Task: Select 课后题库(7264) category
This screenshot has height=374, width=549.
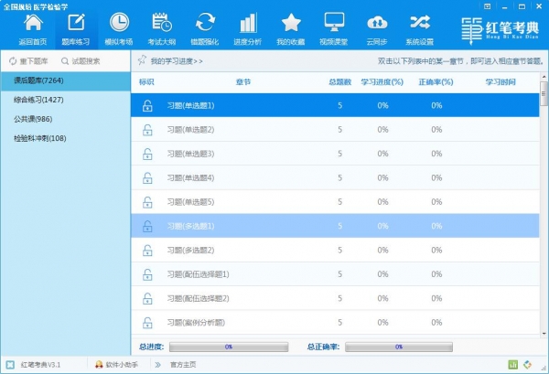Action: point(66,80)
